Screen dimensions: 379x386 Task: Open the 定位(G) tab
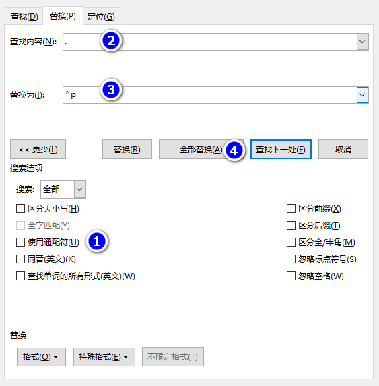[101, 17]
